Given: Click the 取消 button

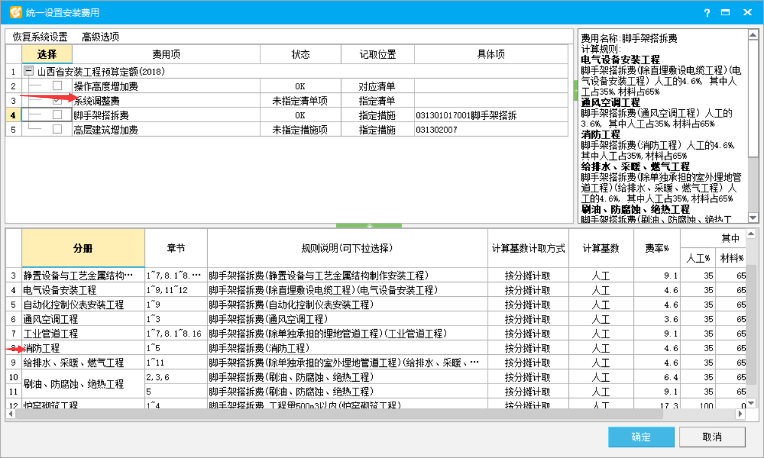Looking at the screenshot, I should point(712,437).
